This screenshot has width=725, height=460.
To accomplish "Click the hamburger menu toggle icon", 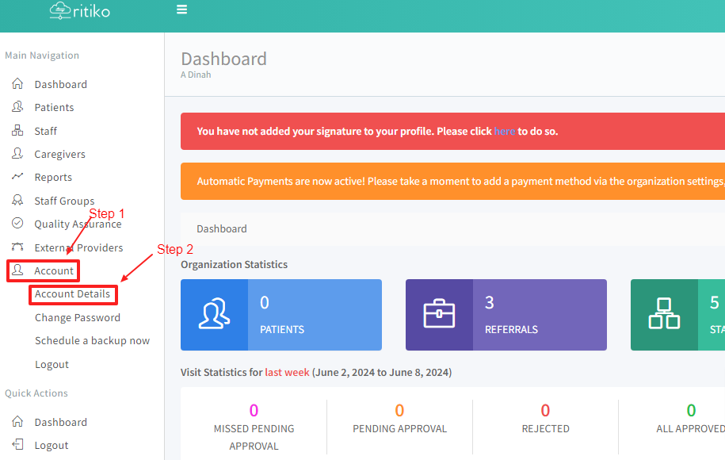I will tap(181, 10).
